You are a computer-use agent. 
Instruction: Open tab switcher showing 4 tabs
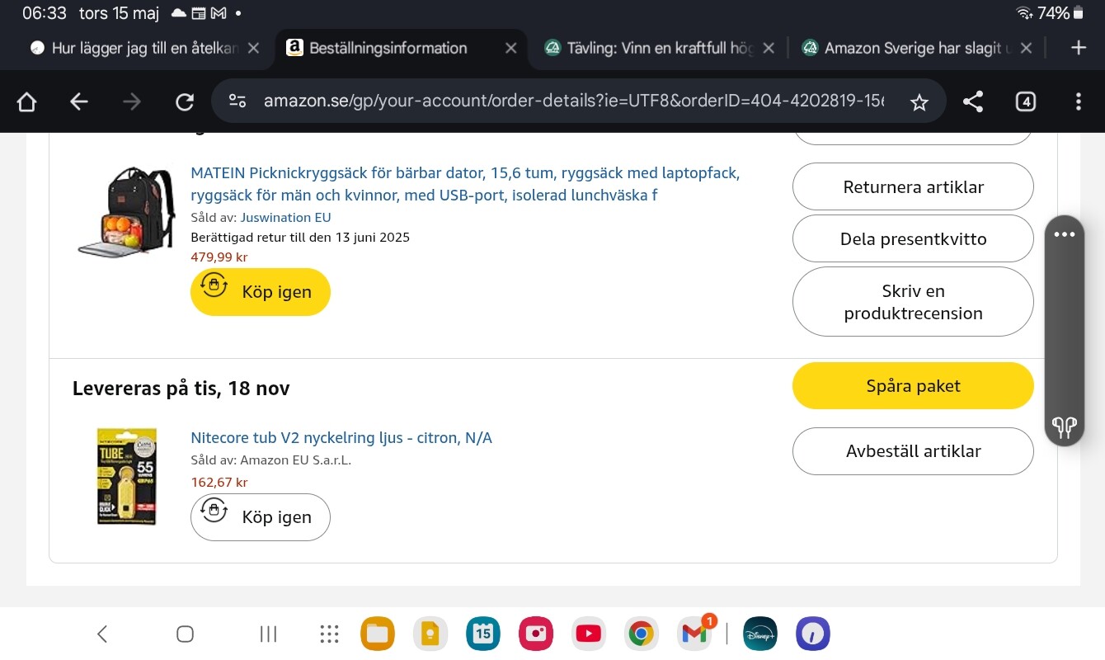(x=1025, y=102)
